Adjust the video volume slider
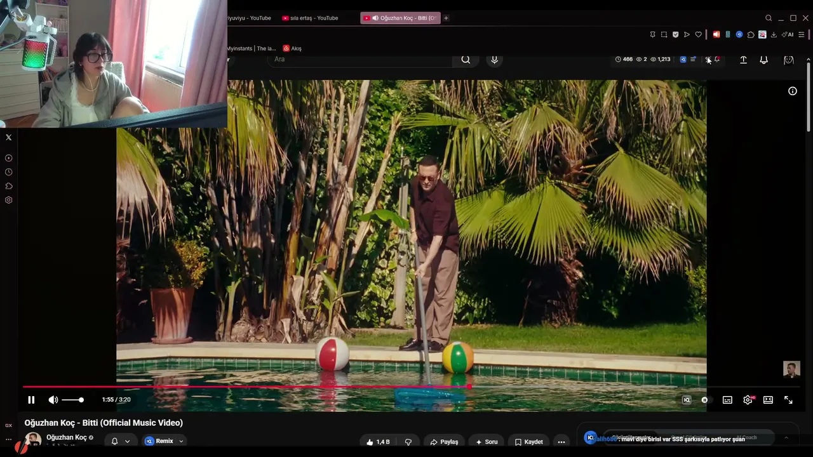 [x=73, y=400]
